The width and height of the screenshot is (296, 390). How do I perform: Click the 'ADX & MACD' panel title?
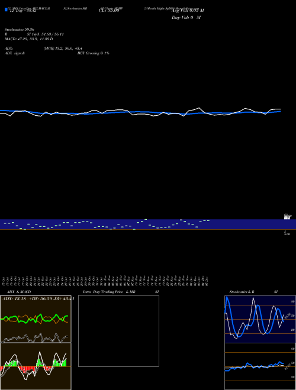[19, 292]
